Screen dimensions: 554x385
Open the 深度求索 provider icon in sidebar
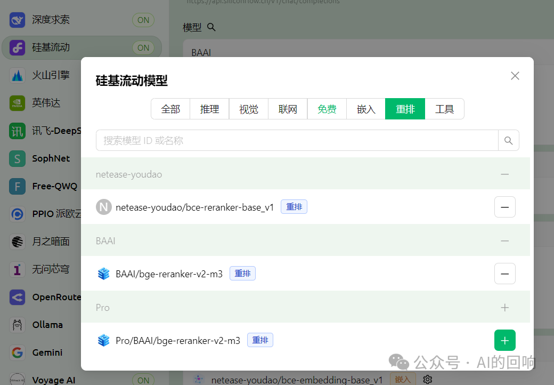[x=17, y=20]
